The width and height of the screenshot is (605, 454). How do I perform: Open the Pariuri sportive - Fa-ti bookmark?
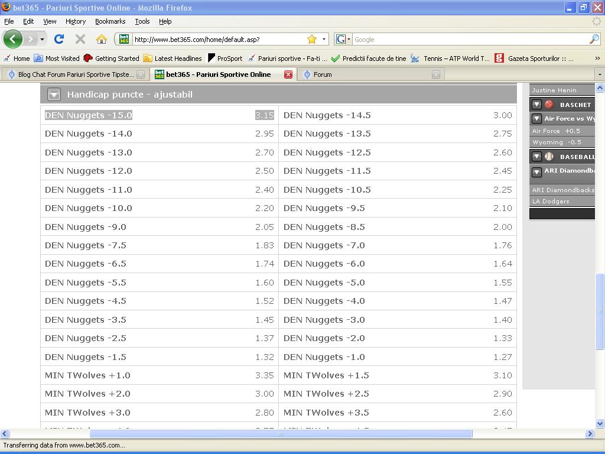click(288, 59)
